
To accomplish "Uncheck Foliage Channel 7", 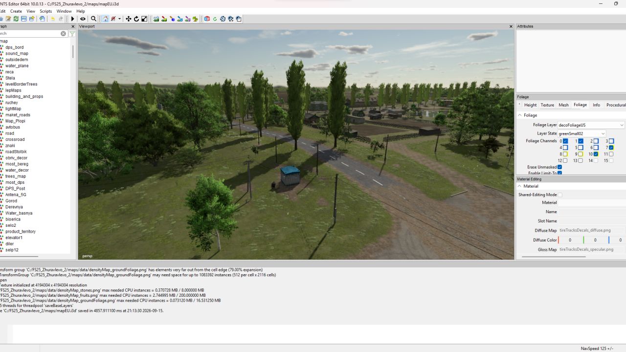I will [611, 148].
